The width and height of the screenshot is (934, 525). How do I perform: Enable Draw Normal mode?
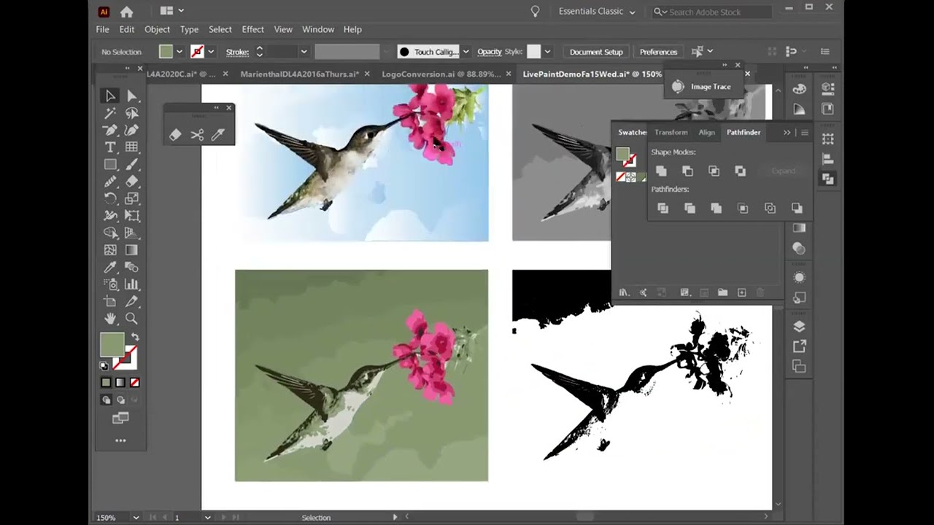pyautogui.click(x=107, y=400)
